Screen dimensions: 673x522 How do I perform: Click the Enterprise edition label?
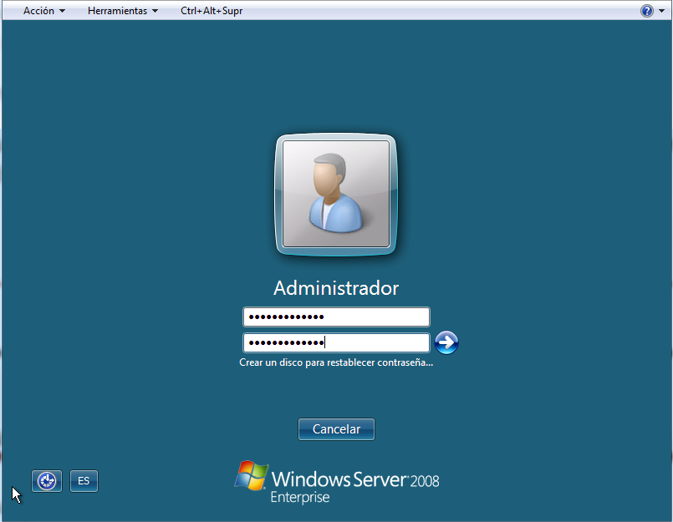pos(299,498)
